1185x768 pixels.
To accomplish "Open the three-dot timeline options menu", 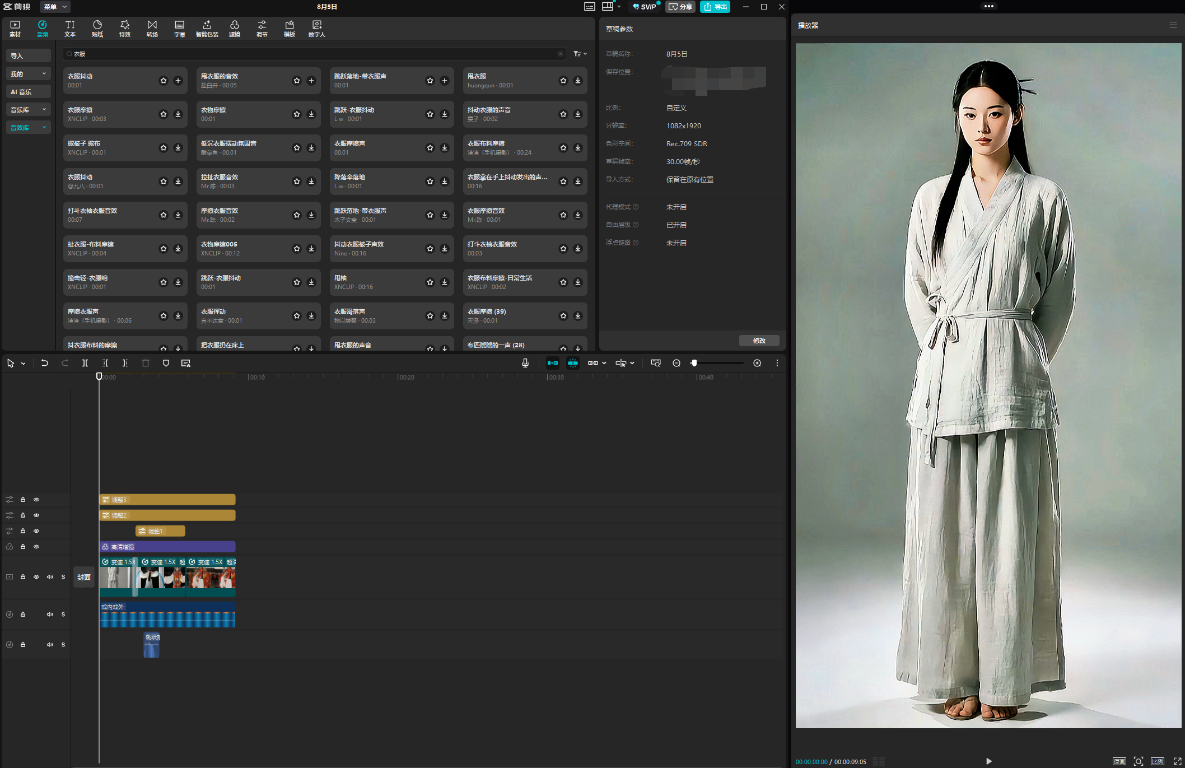I will point(777,363).
